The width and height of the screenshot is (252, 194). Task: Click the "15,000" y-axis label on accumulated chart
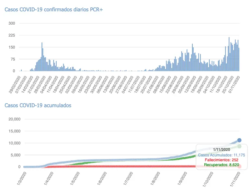pos(14,131)
